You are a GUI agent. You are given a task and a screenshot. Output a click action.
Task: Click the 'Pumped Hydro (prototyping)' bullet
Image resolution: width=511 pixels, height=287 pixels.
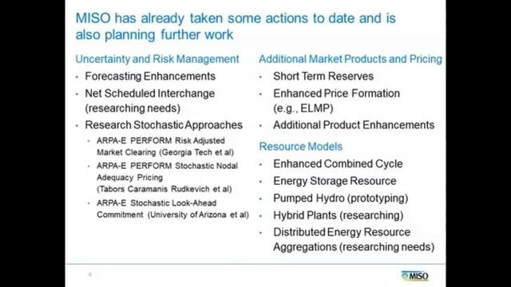(x=341, y=199)
